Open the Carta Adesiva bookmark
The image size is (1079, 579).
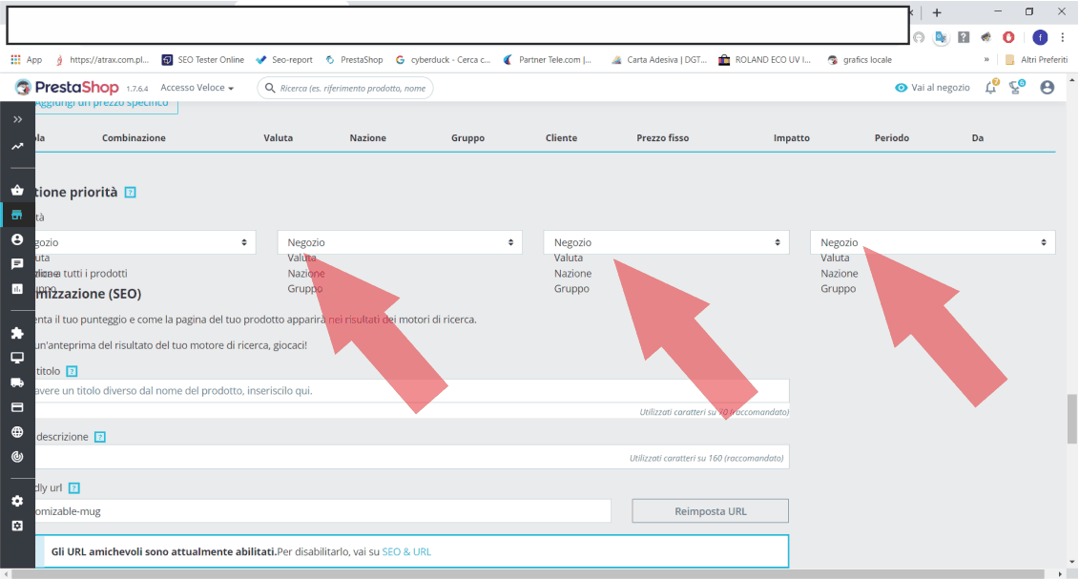tap(659, 60)
